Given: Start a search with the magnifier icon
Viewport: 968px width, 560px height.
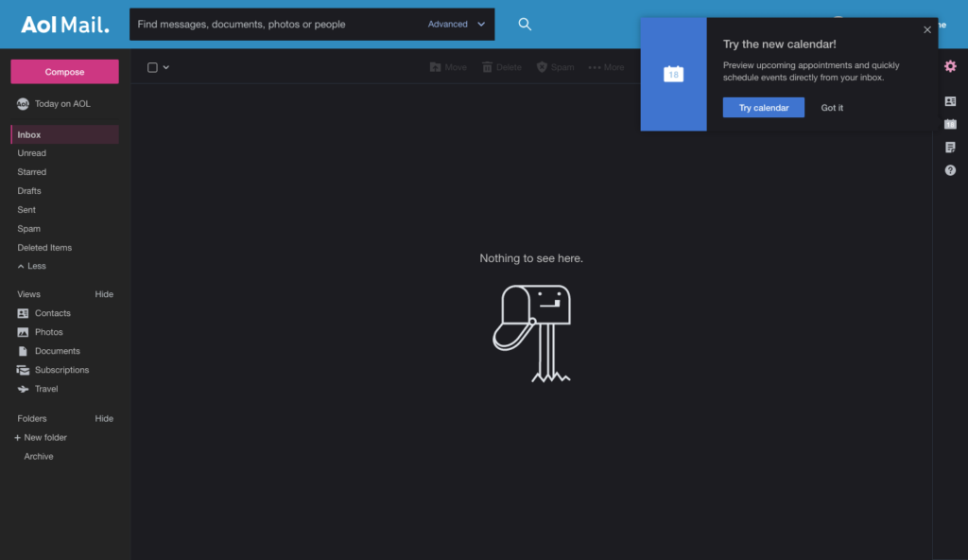Looking at the screenshot, I should tap(525, 24).
